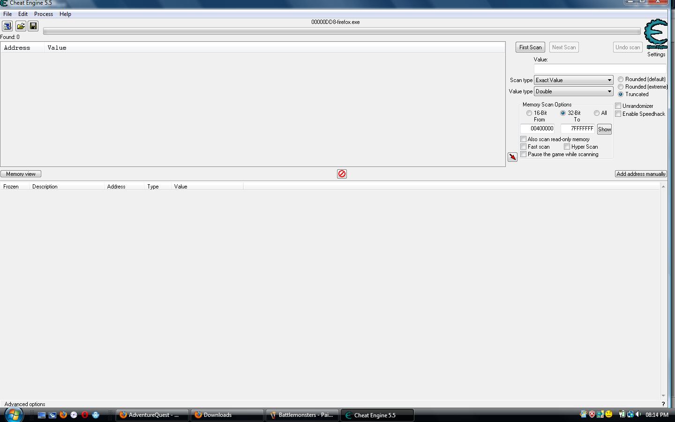Click the volume speaker tray icon
Image resolution: width=675 pixels, height=422 pixels.
[x=638, y=414]
